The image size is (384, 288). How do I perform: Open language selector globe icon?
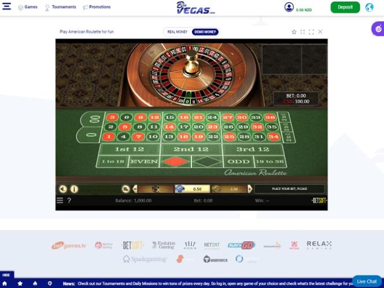pos(370,8)
